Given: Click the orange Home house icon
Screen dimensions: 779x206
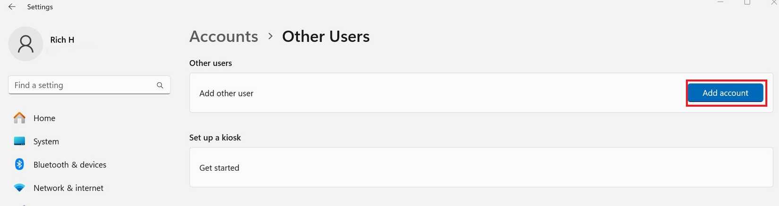Looking at the screenshot, I should pyautogui.click(x=19, y=118).
